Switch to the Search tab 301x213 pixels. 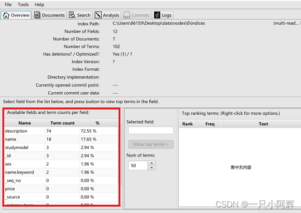tap(80, 15)
